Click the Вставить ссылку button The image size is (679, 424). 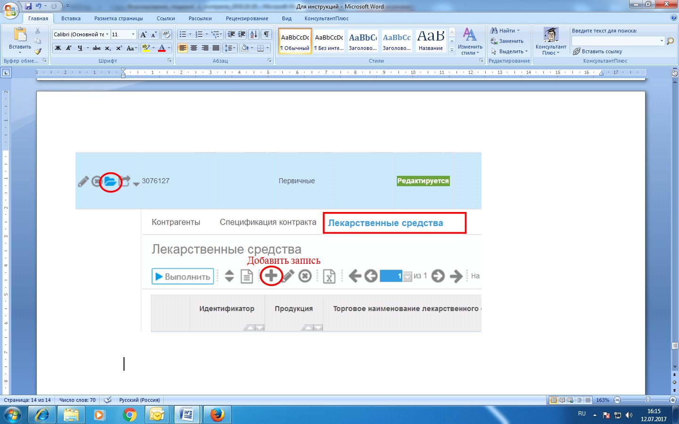click(x=597, y=51)
